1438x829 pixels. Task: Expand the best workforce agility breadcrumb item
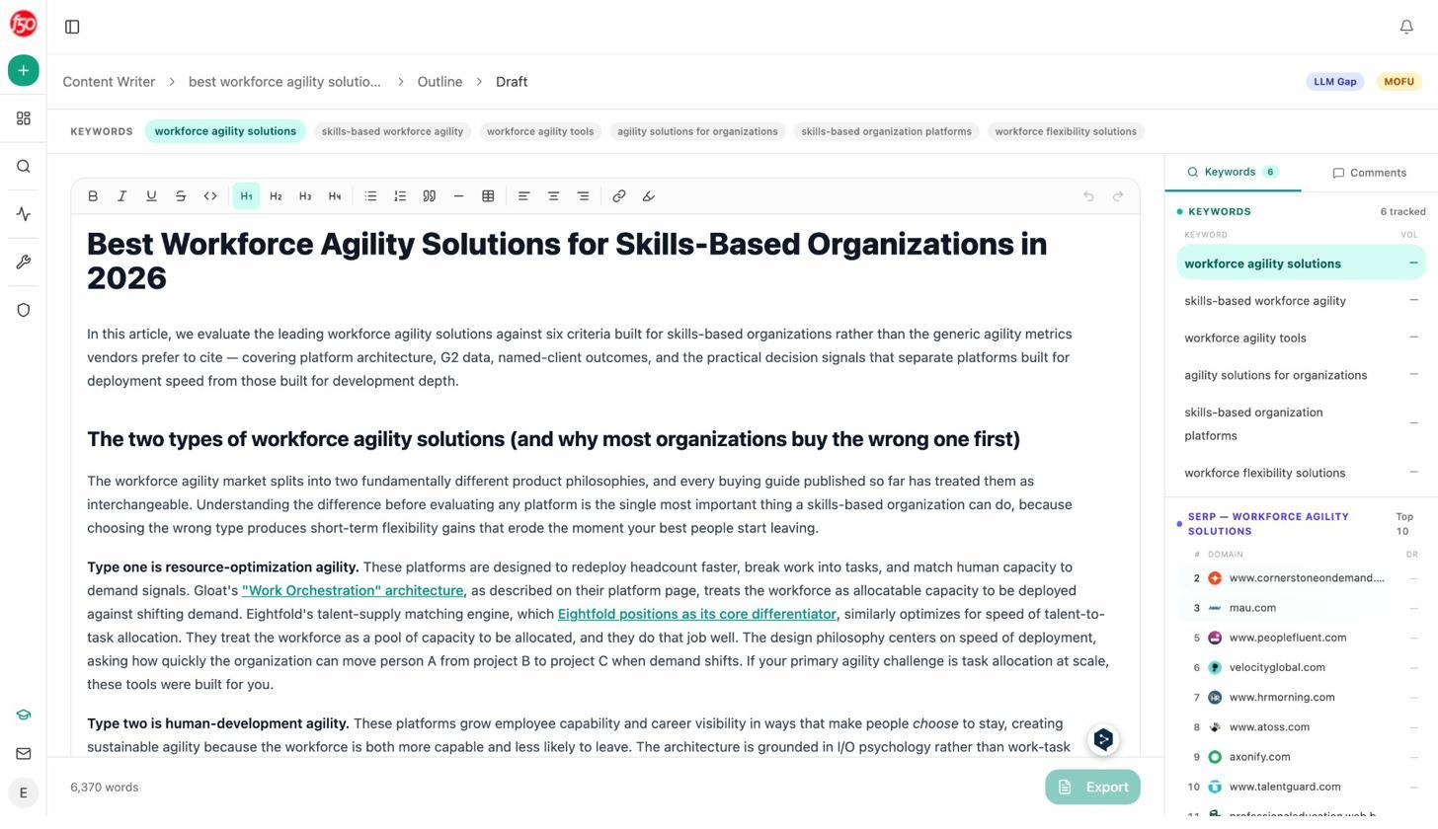[284, 82]
